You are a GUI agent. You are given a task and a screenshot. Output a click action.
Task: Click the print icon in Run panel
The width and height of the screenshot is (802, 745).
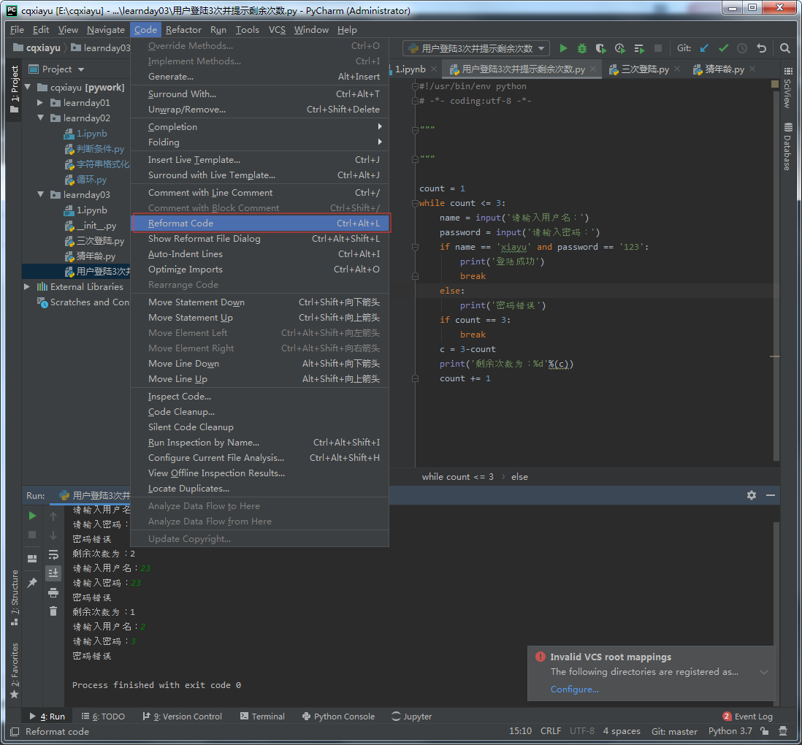coord(53,592)
